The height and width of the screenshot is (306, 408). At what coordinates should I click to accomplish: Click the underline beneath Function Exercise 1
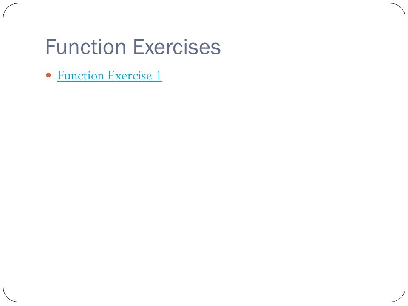(x=110, y=82)
